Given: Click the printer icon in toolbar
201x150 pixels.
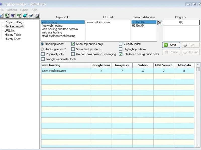Looking at the screenshot, I should [x=37, y=16].
